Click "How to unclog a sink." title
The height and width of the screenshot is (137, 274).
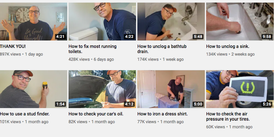tap(228, 46)
